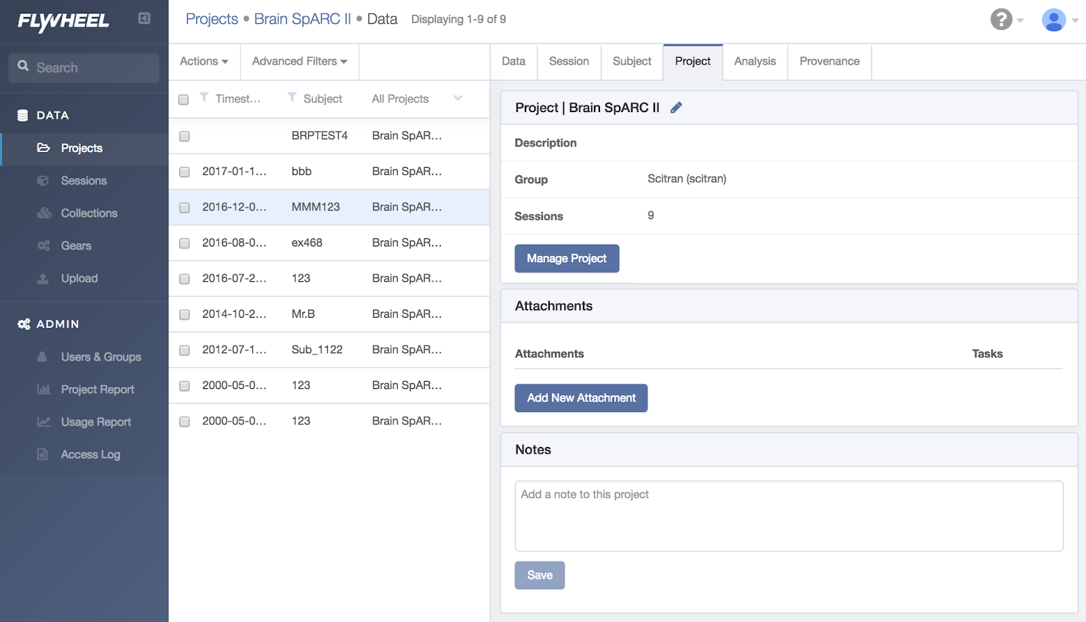Open the Brain SpARC II breadcrumb link
Viewport: 1086px width, 622px height.
(x=303, y=19)
